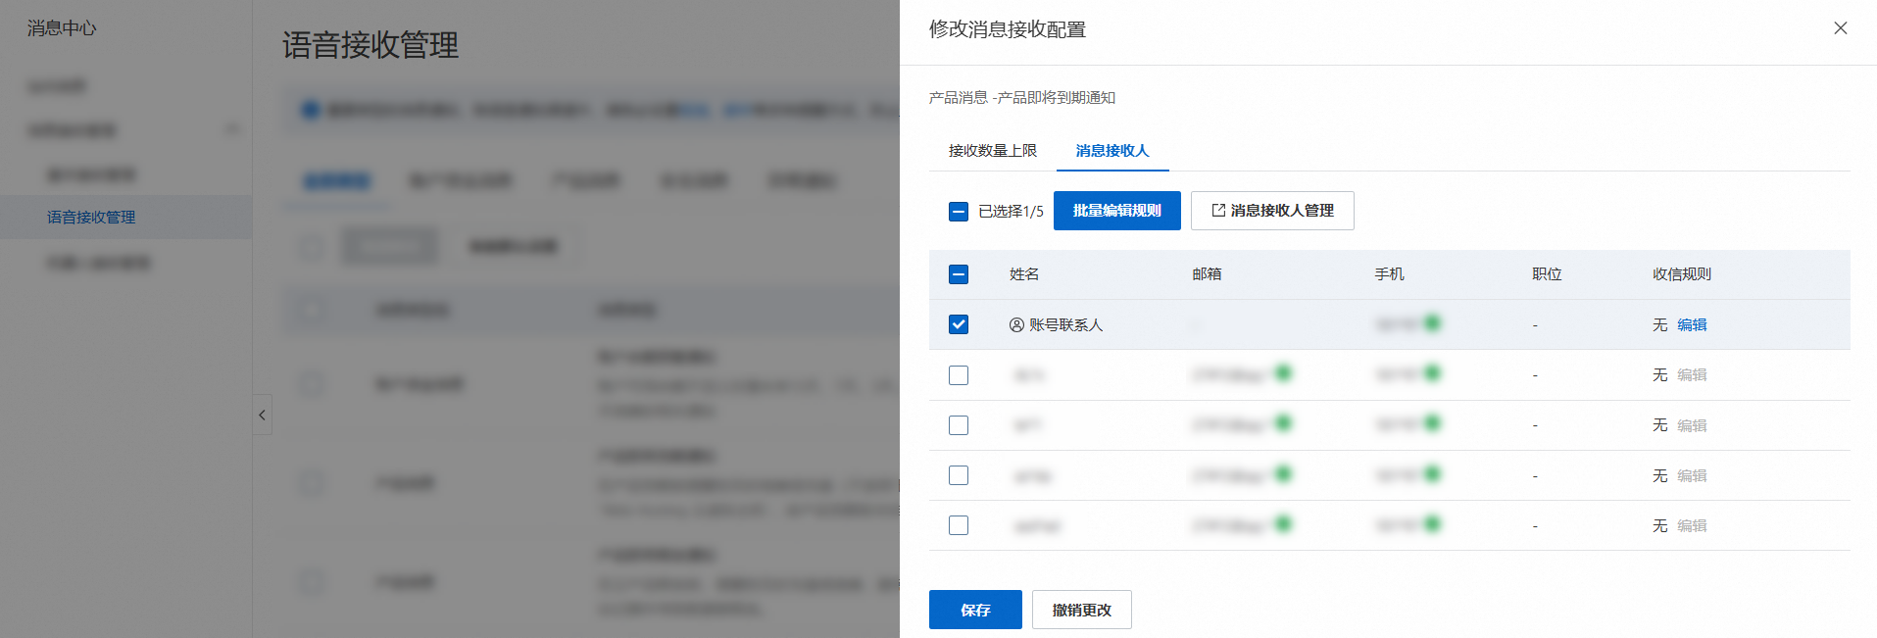Click the 邮箱 column header
This screenshot has height=638, width=1877.
(x=1207, y=274)
